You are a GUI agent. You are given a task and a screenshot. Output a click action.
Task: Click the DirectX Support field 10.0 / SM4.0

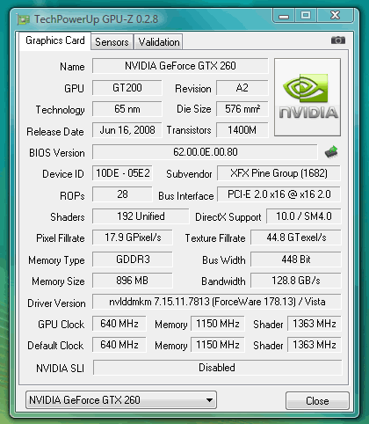304,216
